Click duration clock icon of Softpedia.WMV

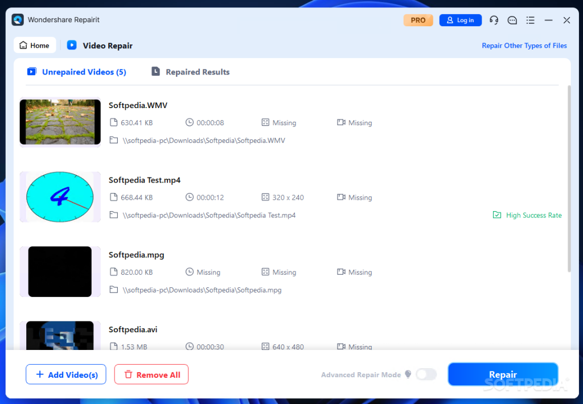click(x=190, y=123)
